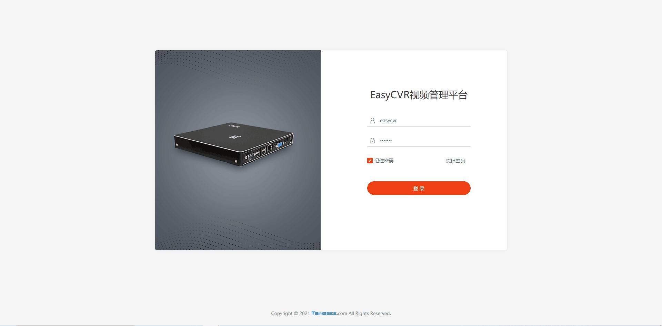
Task: Uncheck the 记住密码 remember password checkbox
Action: 370,161
